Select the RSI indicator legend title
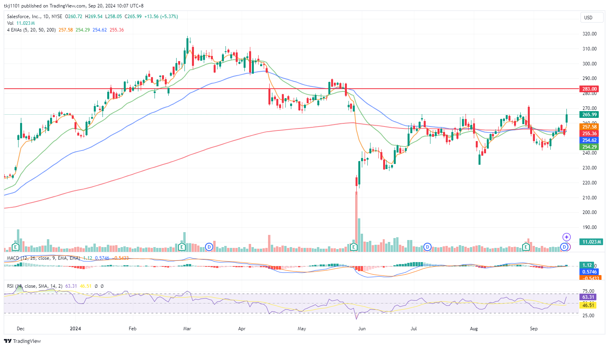 35,286
